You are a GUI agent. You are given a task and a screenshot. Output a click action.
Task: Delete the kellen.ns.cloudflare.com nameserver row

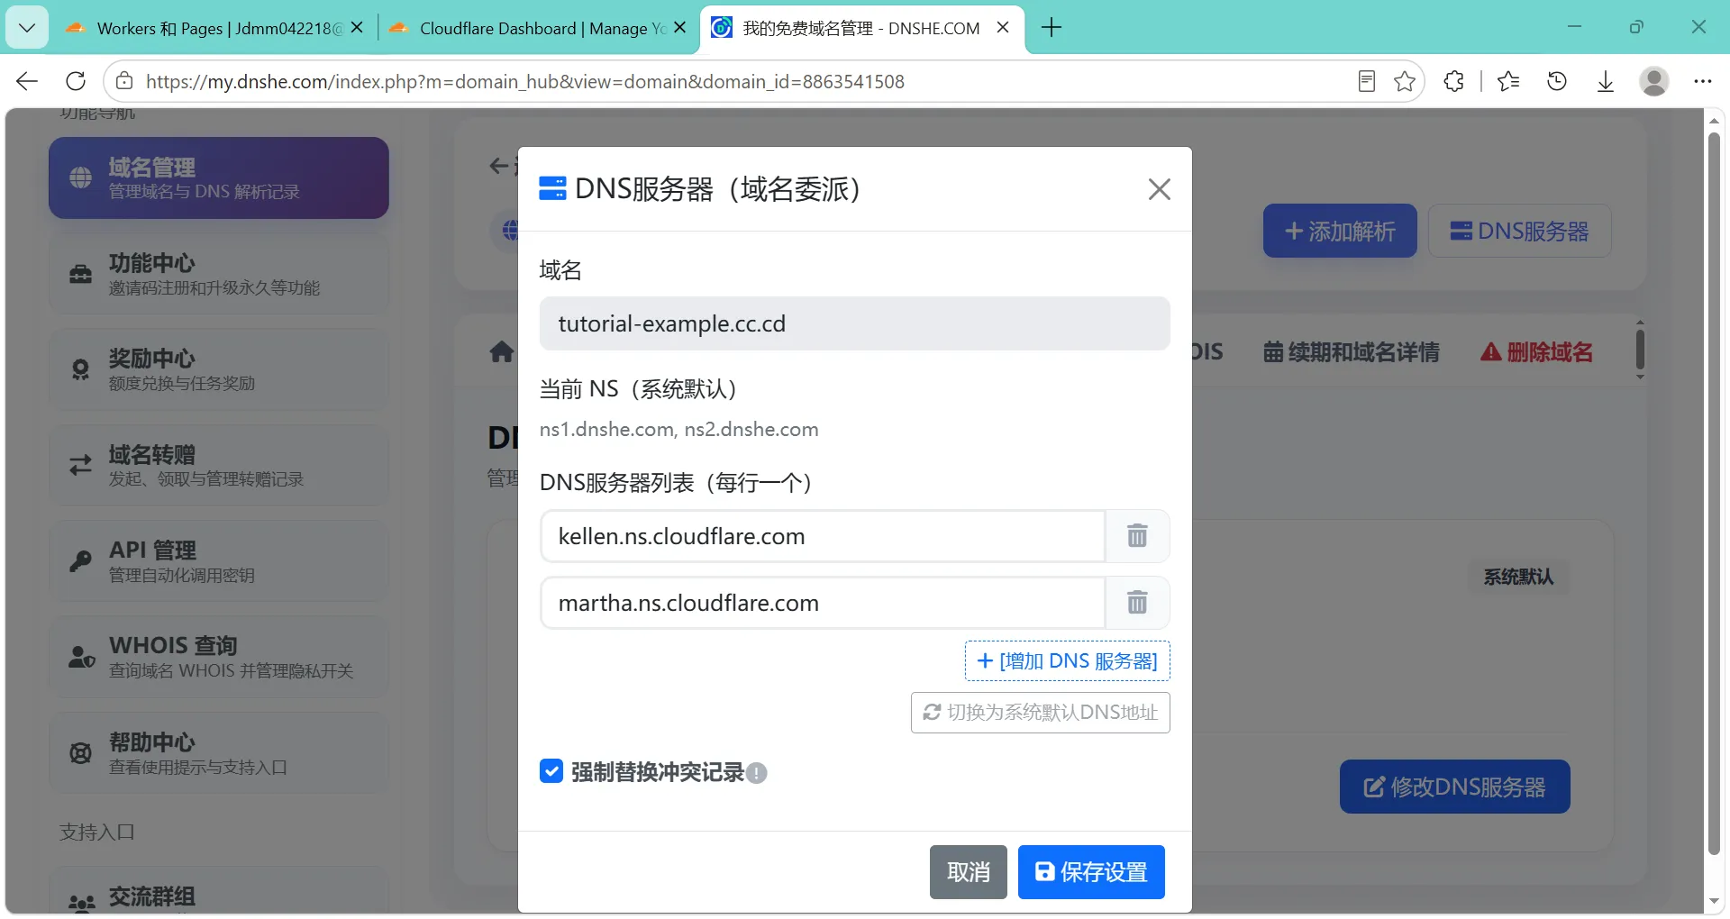1137,536
